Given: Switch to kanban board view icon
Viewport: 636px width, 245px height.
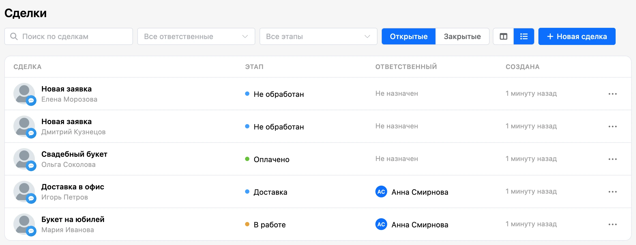Looking at the screenshot, I should (x=503, y=36).
